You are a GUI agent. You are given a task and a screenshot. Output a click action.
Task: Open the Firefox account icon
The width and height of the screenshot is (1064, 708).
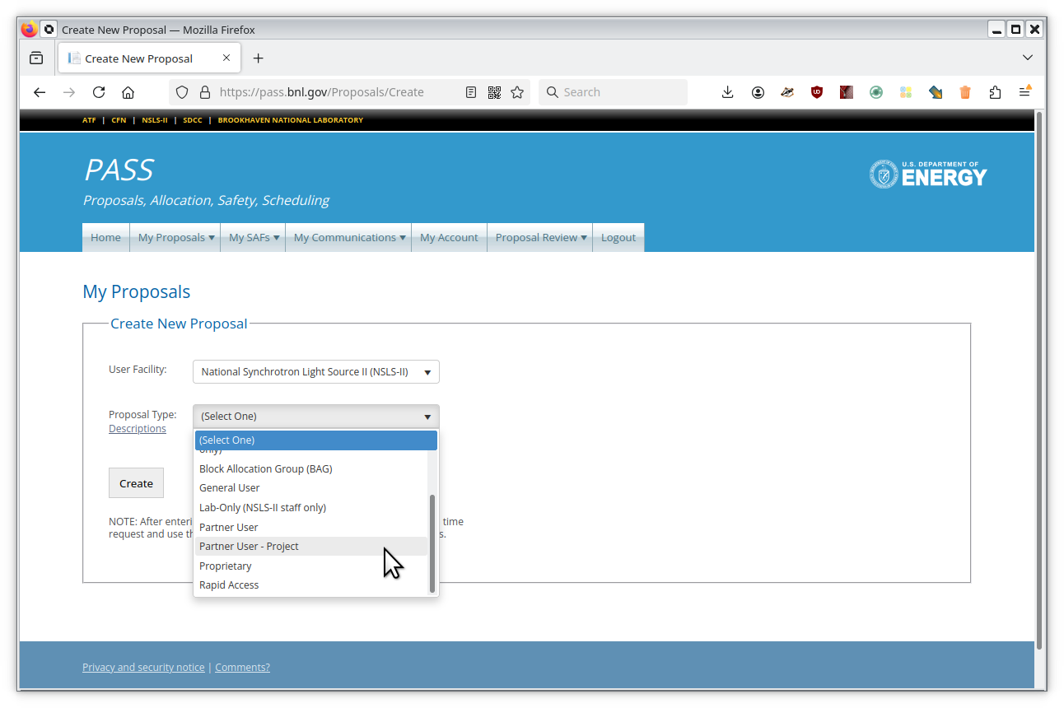pos(758,92)
